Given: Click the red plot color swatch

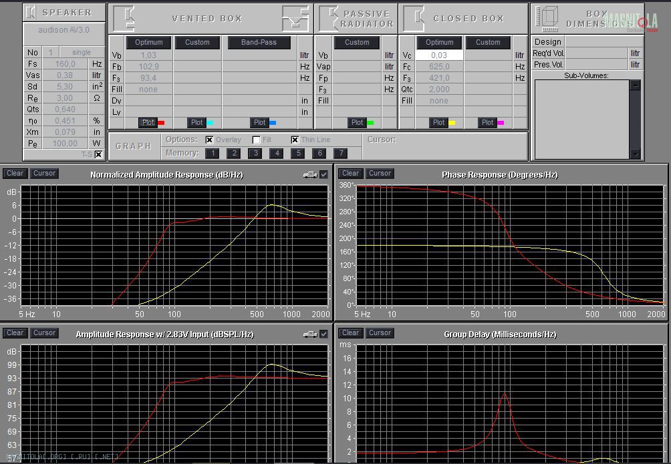Looking at the screenshot, I should pyautogui.click(x=161, y=123).
